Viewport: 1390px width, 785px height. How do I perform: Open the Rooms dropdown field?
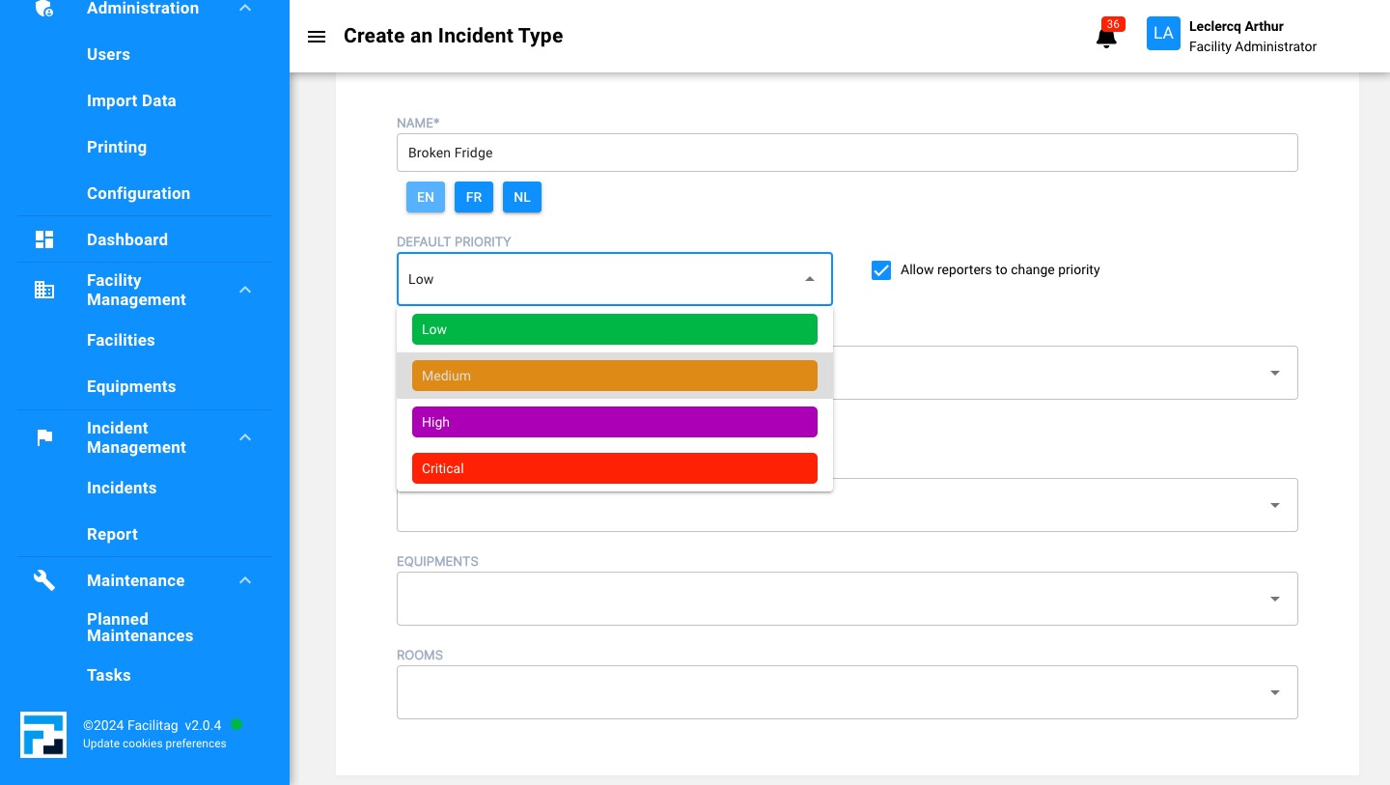tap(847, 692)
